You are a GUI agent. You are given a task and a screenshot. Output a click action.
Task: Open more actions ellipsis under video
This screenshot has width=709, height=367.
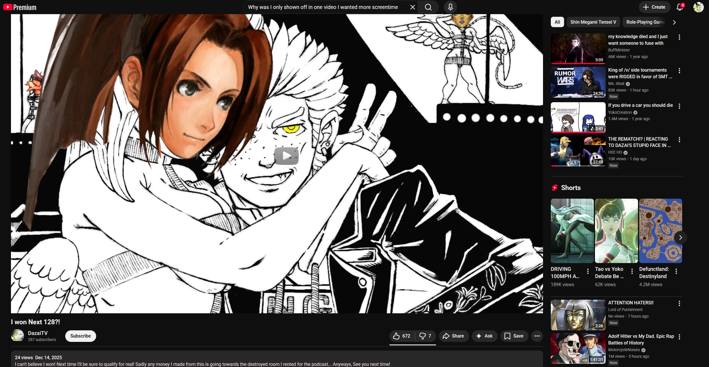(x=537, y=336)
